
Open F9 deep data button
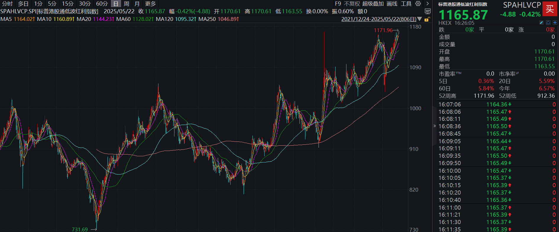(x=338, y=4)
